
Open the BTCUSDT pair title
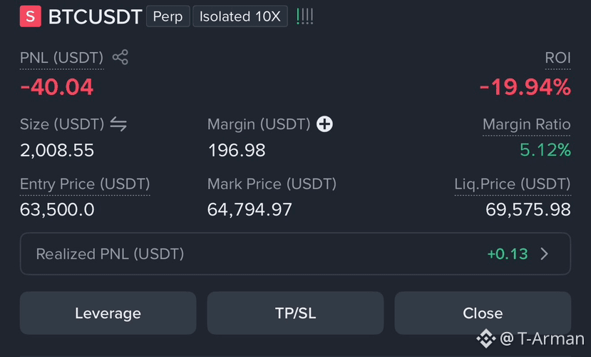click(95, 16)
